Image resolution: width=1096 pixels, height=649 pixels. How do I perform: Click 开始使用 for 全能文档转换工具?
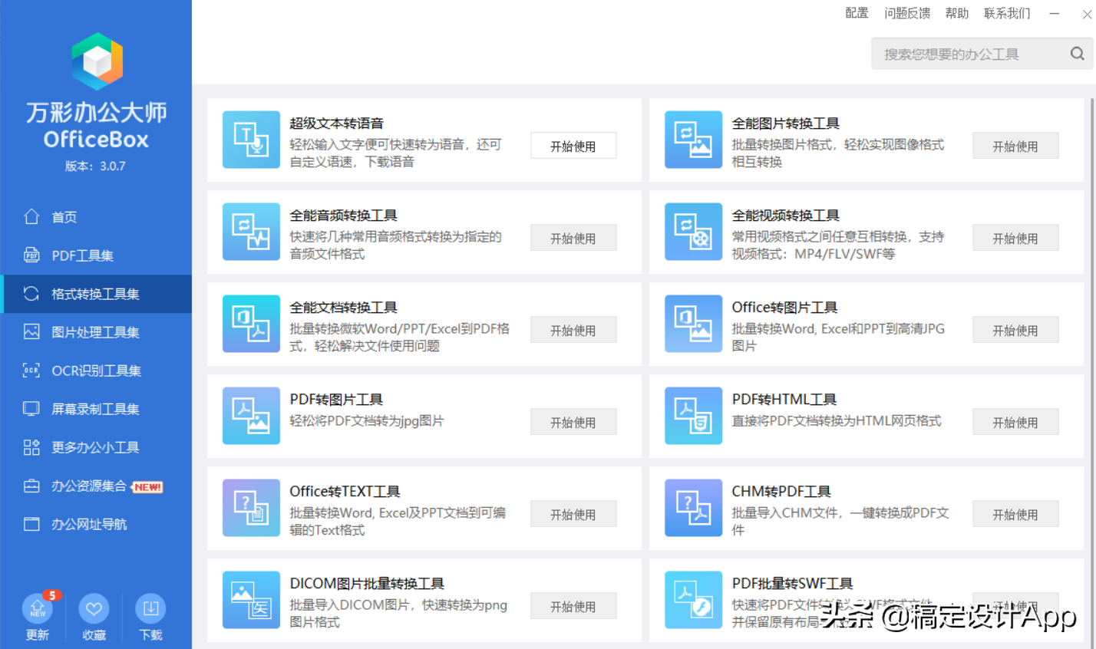click(x=573, y=330)
